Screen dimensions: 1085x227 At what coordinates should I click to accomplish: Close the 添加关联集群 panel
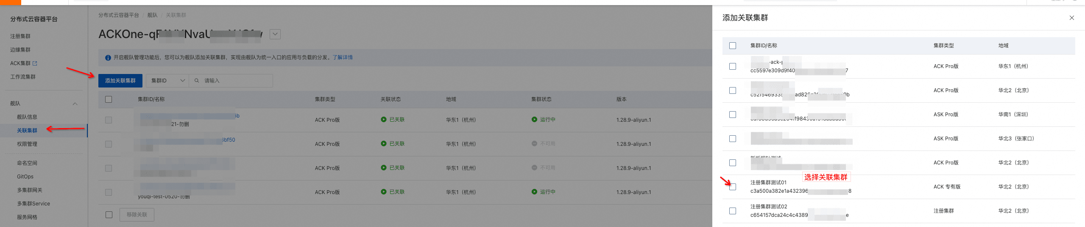1071,18
